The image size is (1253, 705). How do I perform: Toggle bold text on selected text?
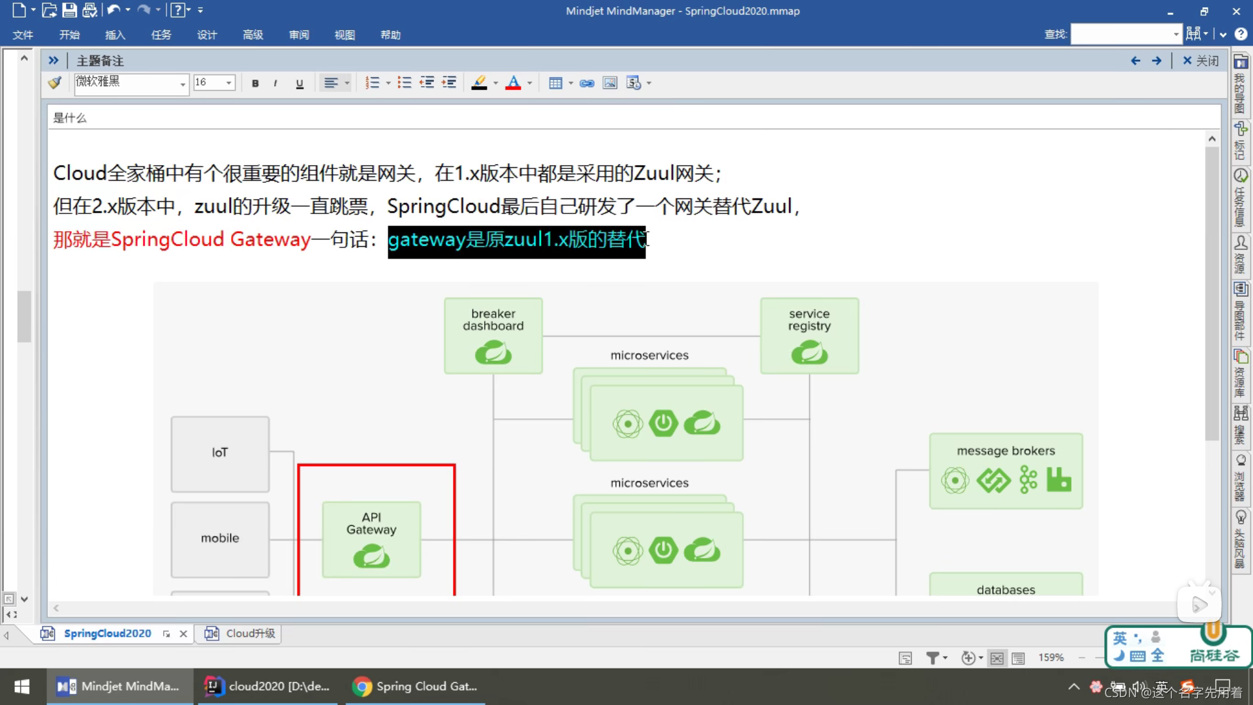click(256, 83)
